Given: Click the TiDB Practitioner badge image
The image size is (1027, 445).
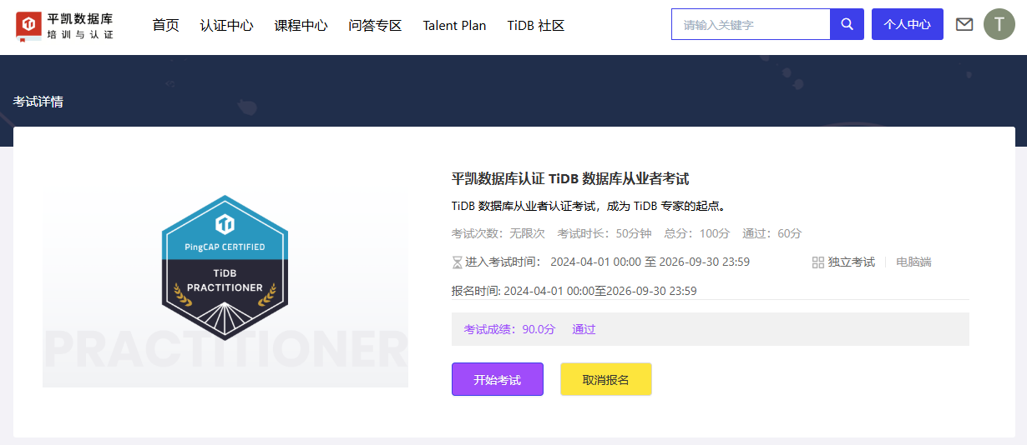Looking at the screenshot, I should coord(225,267).
